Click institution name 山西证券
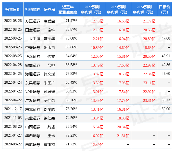The image size is (172, 151). (x=33, y=127)
